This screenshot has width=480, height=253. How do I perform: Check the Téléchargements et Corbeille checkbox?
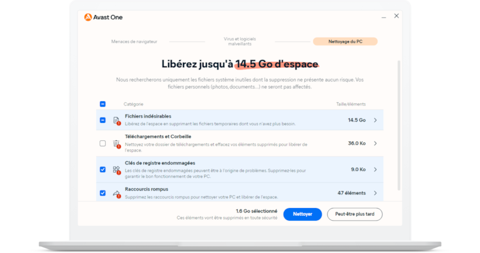[x=103, y=143]
